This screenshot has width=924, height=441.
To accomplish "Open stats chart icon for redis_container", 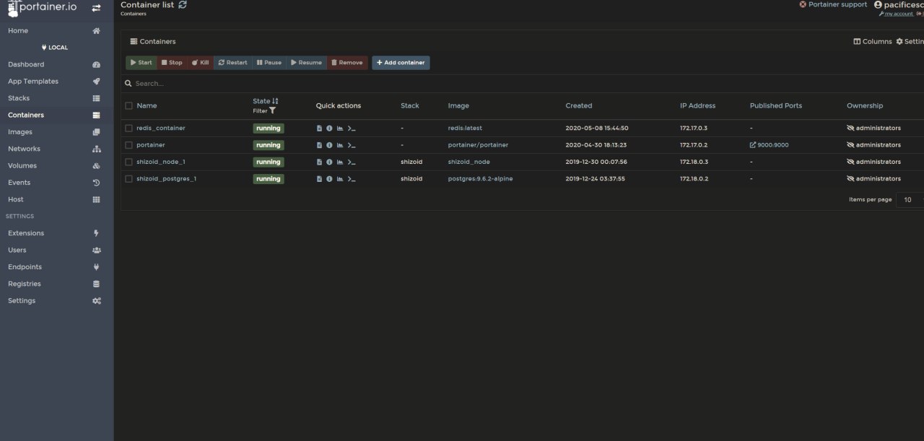I will [340, 128].
